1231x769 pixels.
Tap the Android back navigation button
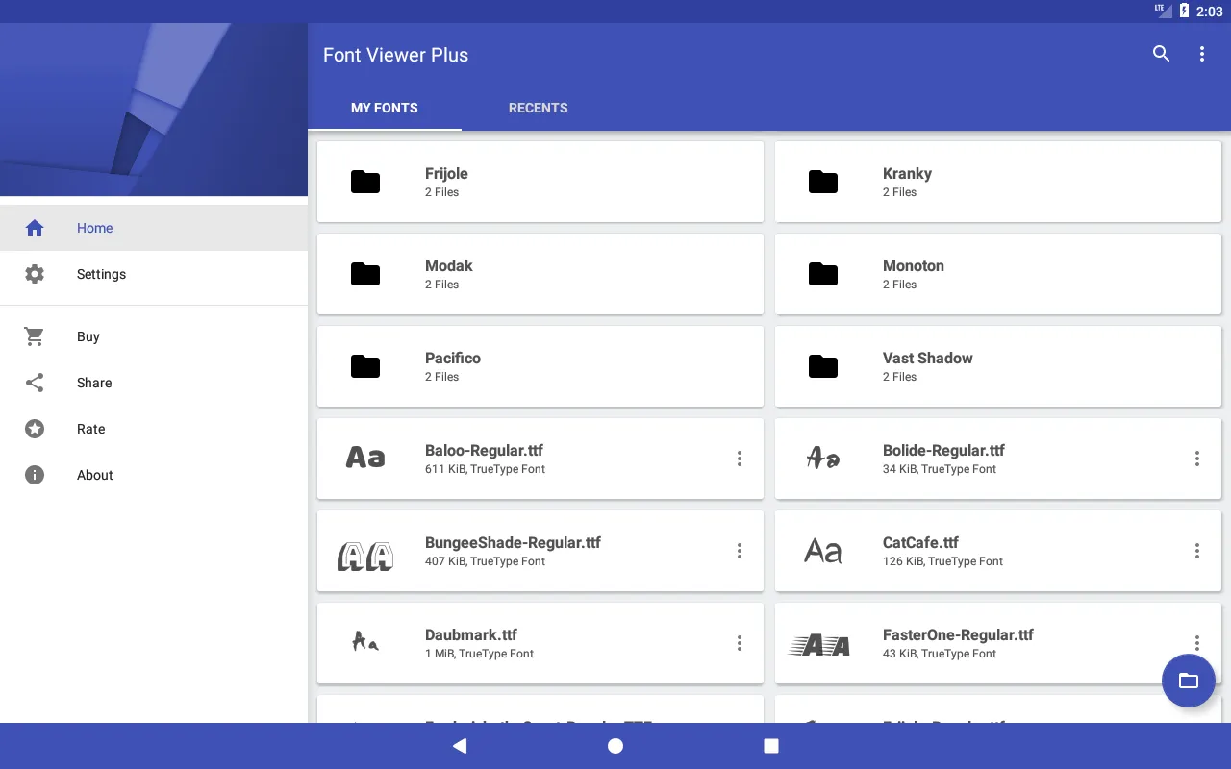(x=460, y=746)
